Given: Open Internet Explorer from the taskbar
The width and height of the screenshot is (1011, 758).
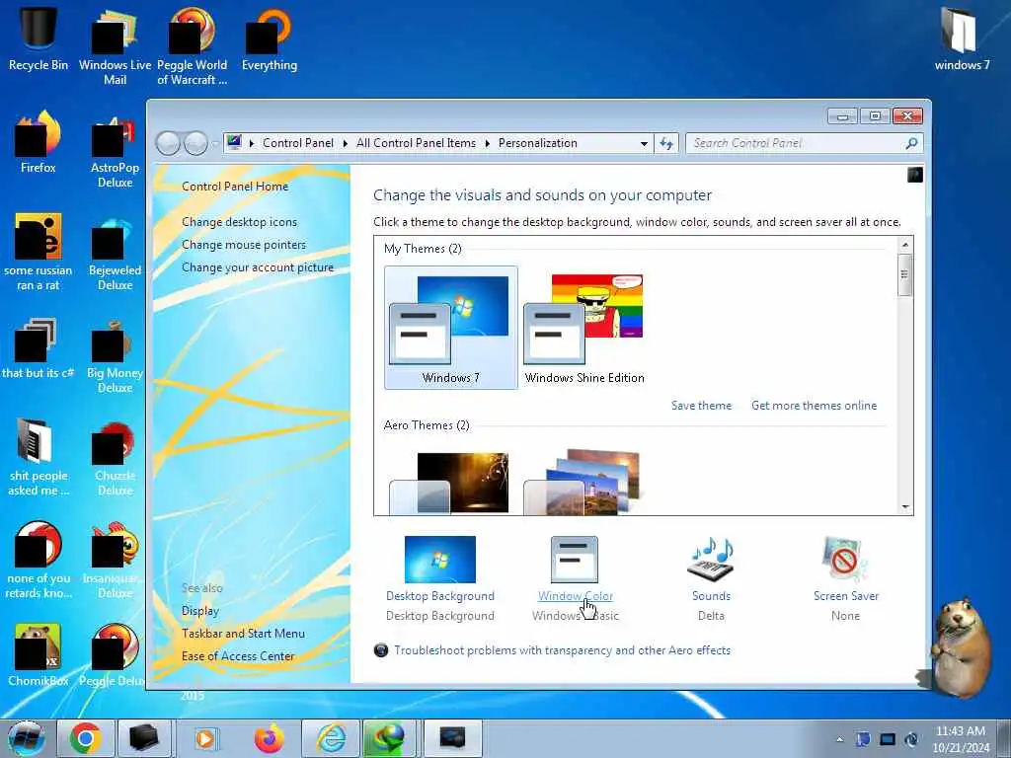Looking at the screenshot, I should click(331, 738).
